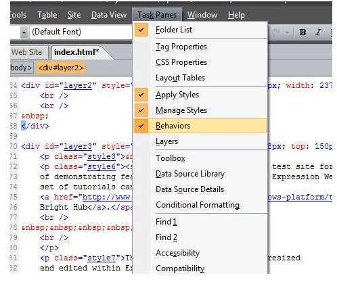The image size is (337, 282).
Task: Open the Site menu
Action: click(74, 15)
